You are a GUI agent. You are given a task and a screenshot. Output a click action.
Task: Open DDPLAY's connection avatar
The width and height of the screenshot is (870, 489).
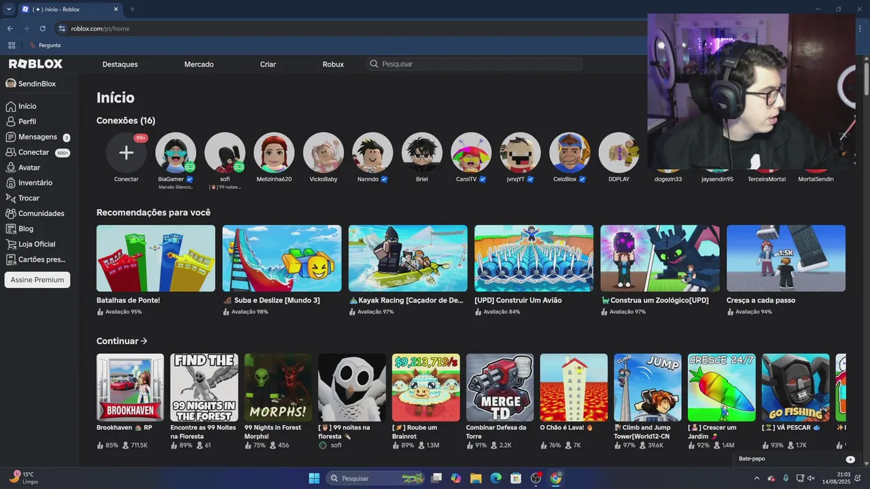[619, 152]
